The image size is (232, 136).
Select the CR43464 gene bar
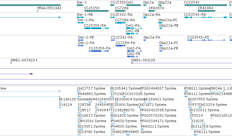tap(207, 11)
